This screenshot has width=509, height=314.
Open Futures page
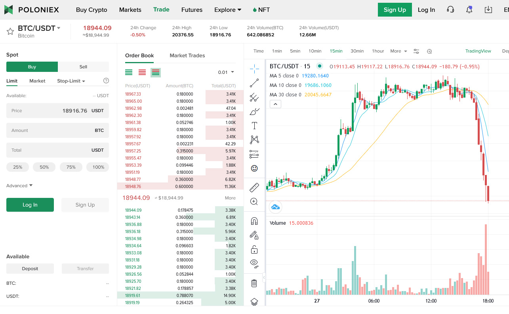click(x=192, y=10)
